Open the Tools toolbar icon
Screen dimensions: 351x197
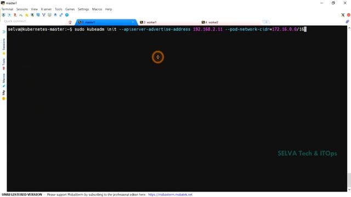tap(15, 15)
